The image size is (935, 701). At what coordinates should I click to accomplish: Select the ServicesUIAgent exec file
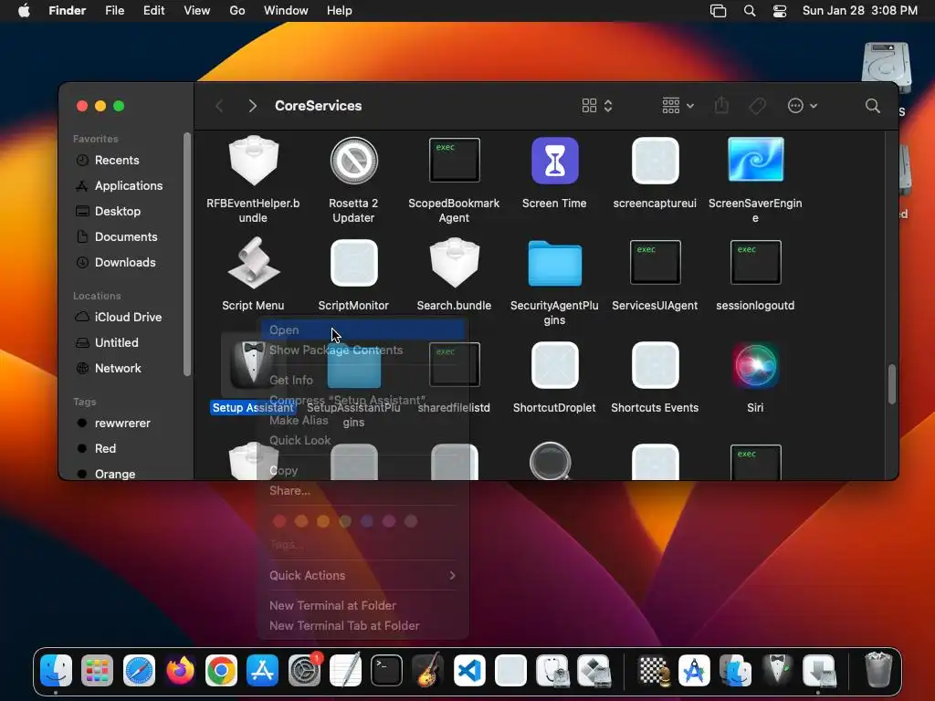pyautogui.click(x=655, y=262)
